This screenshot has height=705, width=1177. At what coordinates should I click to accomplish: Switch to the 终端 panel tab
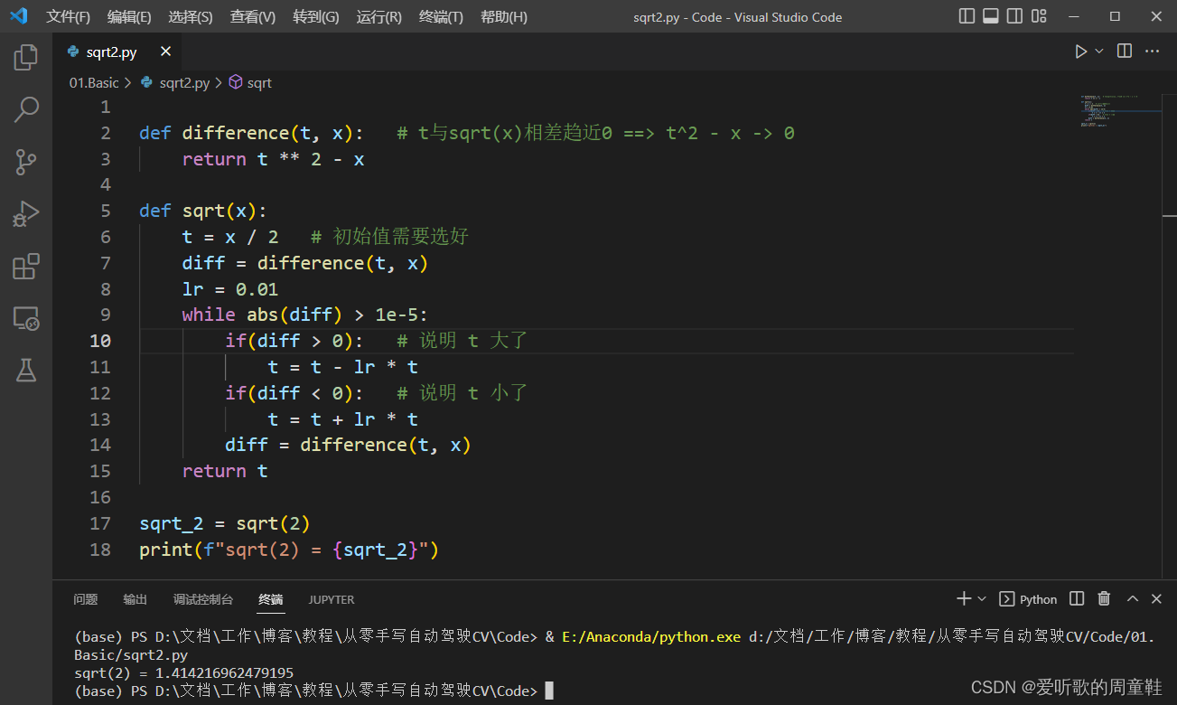click(270, 599)
